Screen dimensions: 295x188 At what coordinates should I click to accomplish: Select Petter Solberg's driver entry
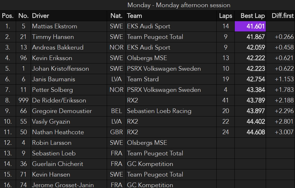pos(52,90)
